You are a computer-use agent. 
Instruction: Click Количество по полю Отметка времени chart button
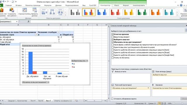click(37, 45)
